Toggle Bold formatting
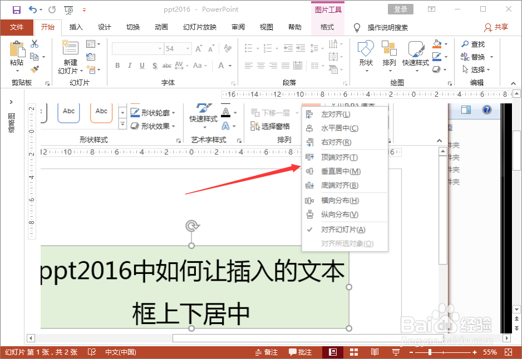The height and width of the screenshot is (359, 522). click(117, 66)
